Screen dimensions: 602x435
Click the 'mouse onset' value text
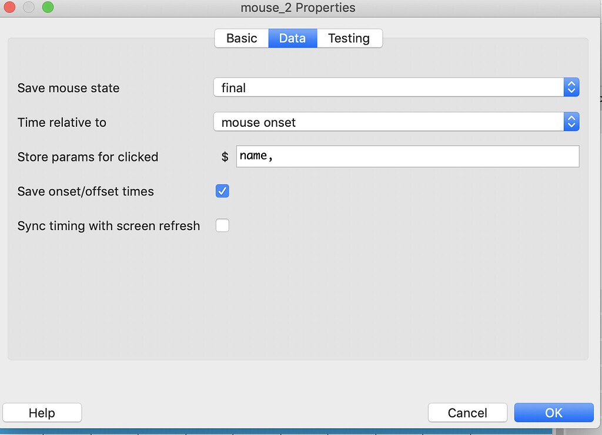pos(259,122)
